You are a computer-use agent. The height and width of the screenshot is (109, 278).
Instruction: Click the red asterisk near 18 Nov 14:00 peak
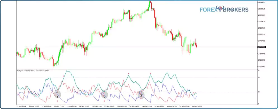point(129,74)
